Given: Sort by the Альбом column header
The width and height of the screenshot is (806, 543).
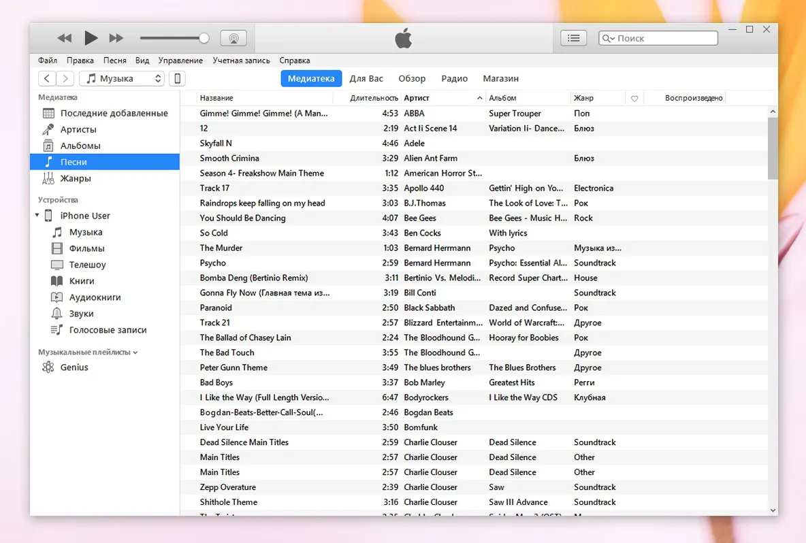Looking at the screenshot, I should (528, 97).
